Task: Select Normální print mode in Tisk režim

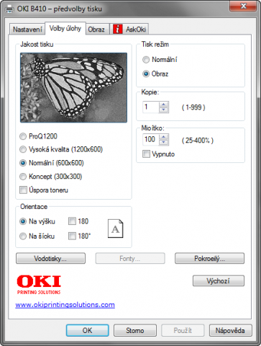Action: tap(160, 60)
